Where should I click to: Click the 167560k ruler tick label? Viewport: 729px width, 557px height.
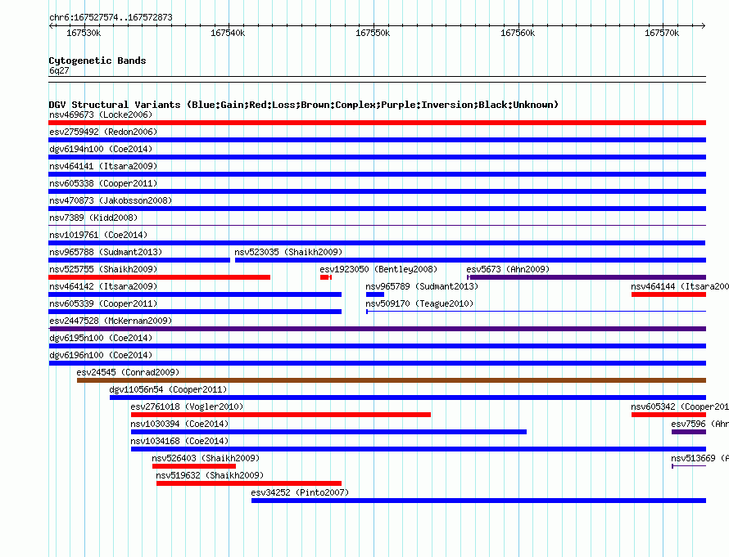click(x=518, y=33)
